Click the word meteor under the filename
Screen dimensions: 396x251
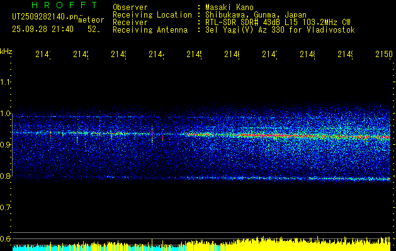91,20
